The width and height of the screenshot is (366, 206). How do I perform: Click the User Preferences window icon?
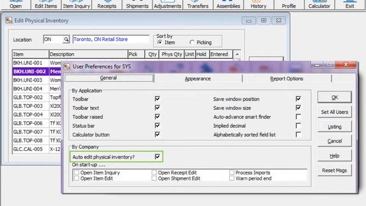click(x=67, y=66)
